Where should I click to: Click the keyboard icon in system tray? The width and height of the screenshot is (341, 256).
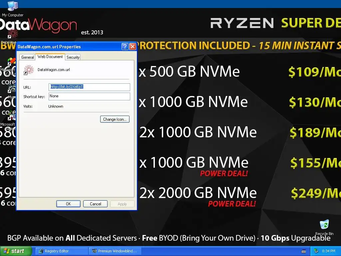(304, 251)
